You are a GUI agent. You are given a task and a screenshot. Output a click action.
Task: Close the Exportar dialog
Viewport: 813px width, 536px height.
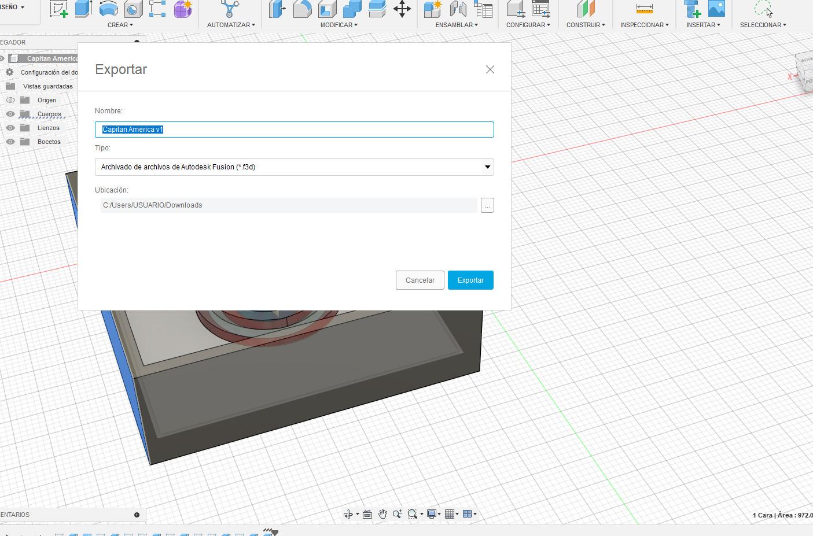490,69
